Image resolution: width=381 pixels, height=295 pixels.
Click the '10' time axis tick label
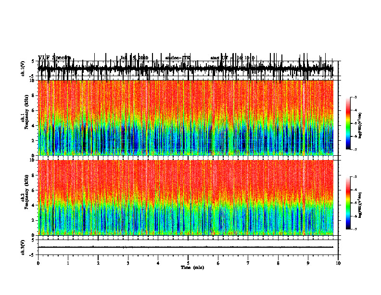pyautogui.click(x=338, y=263)
